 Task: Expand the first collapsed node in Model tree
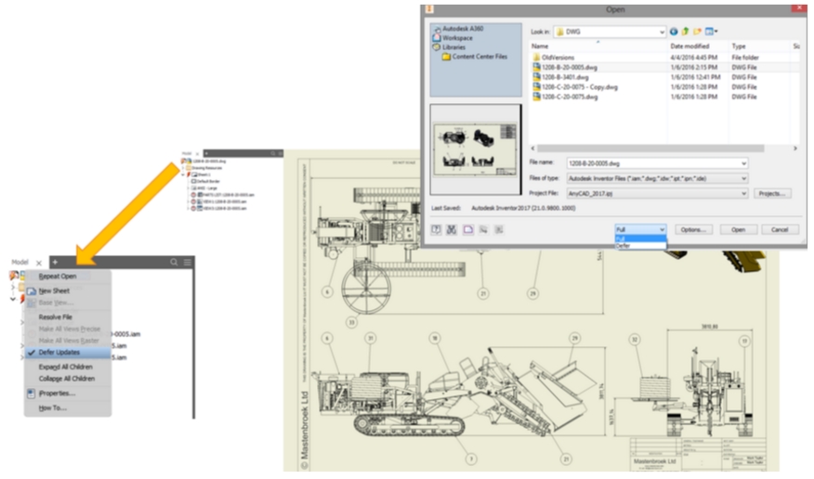13,287
